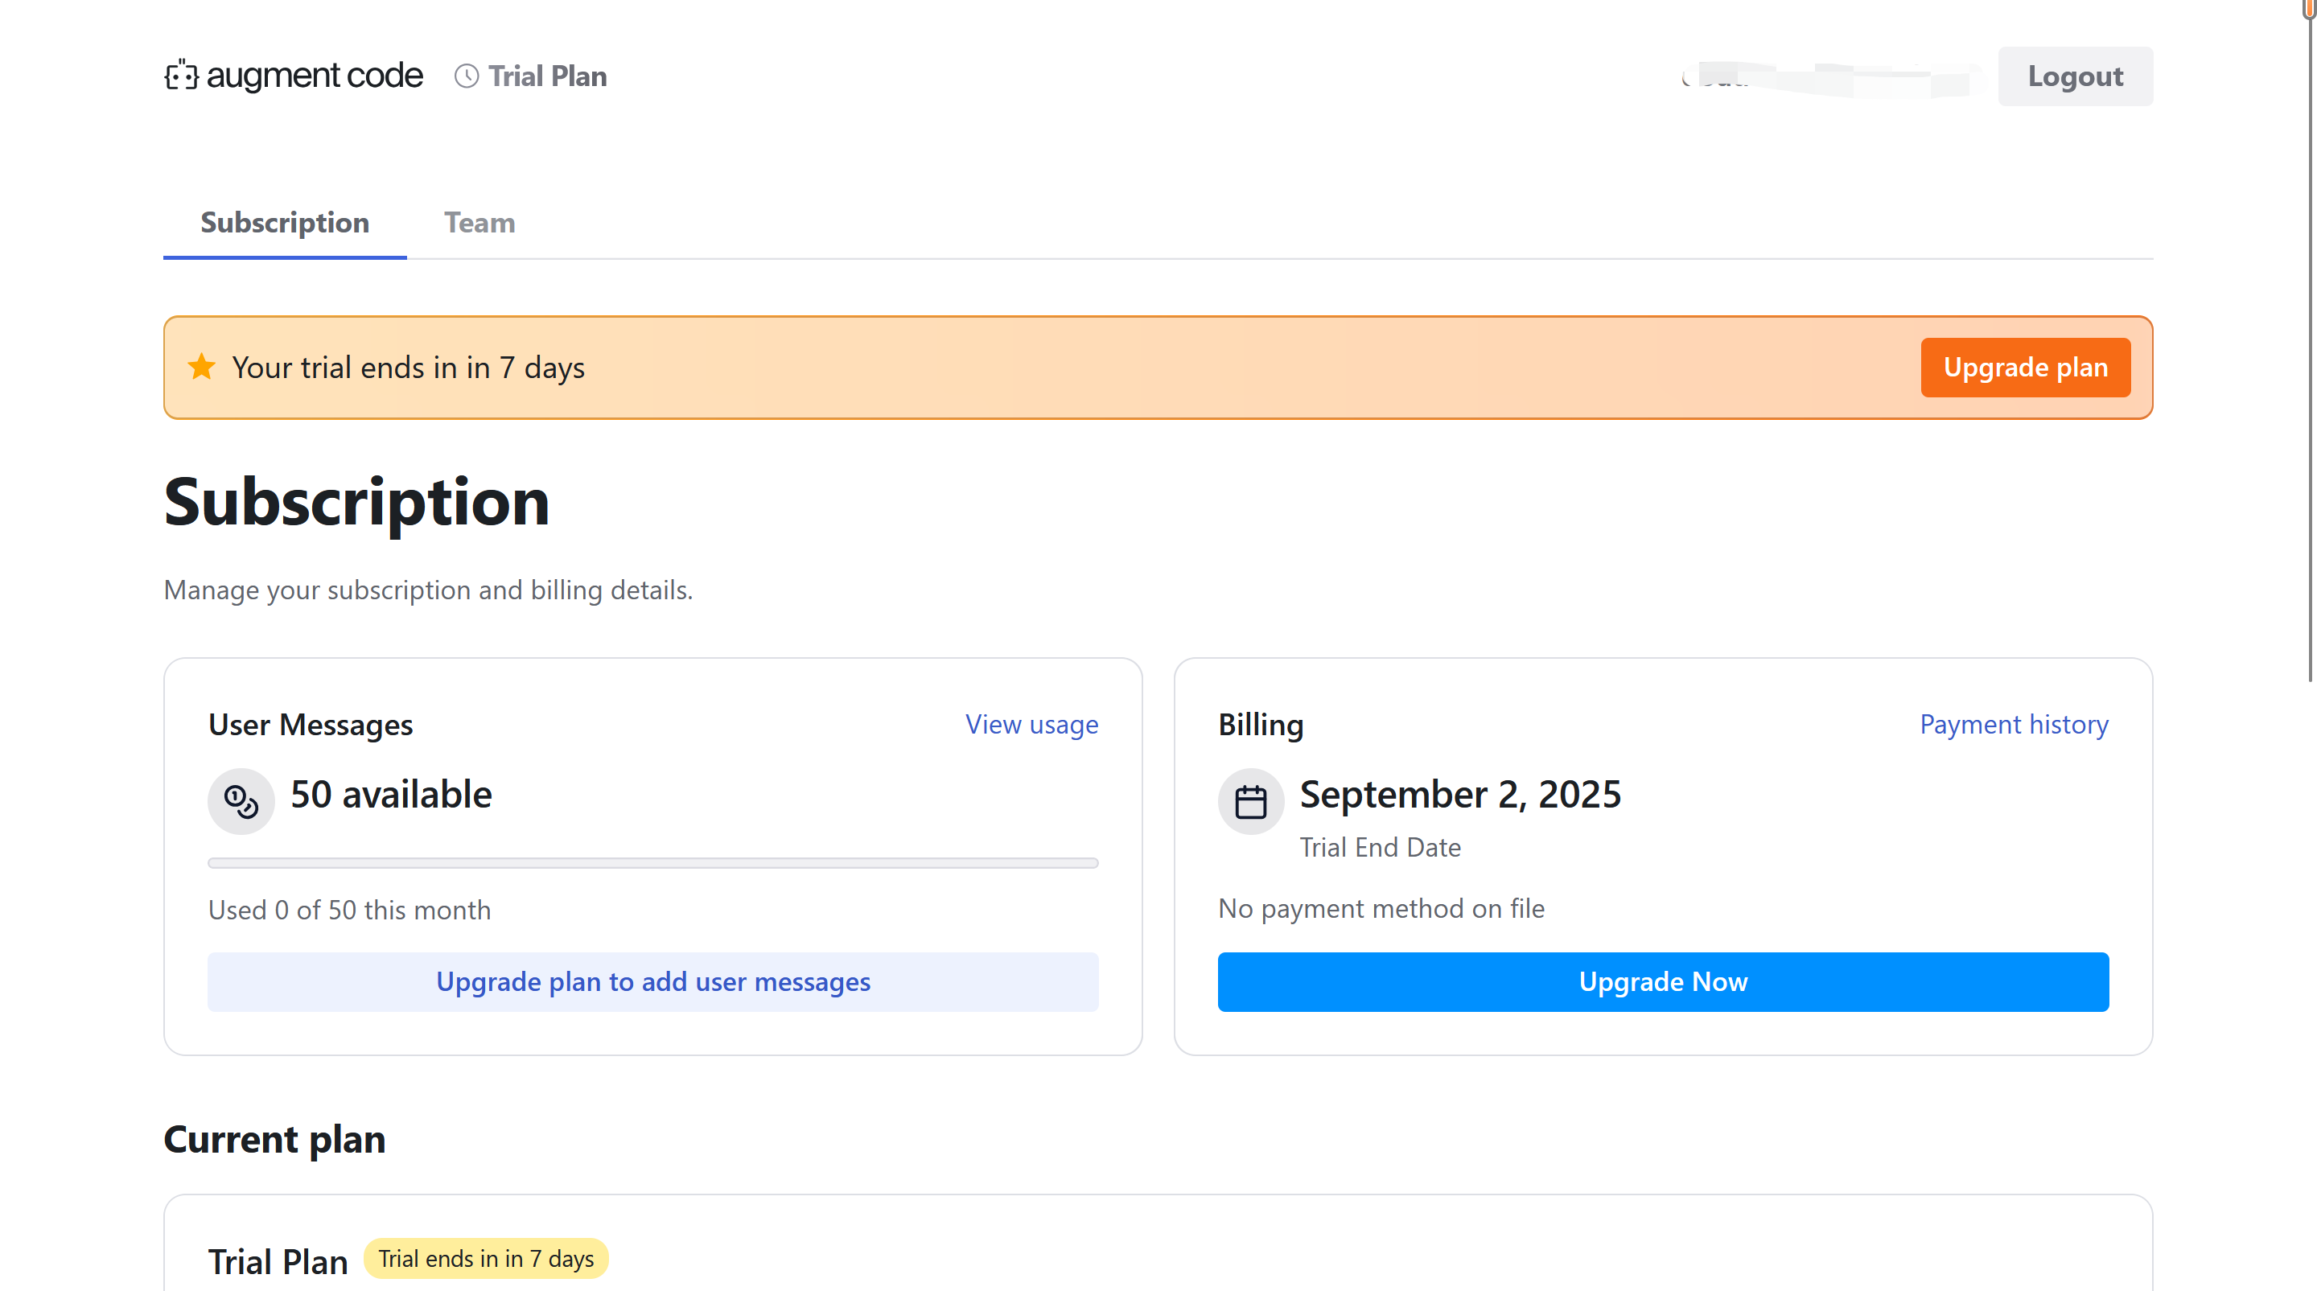The height and width of the screenshot is (1291, 2317).
Task: Click the Trial Plan title in Current plan card
Action: [x=278, y=1261]
